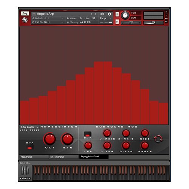Image resolution: width=189 pixels, height=189 pixels.
Task: Click the ANGLE surround knob
Action: pyautogui.click(x=145, y=146)
